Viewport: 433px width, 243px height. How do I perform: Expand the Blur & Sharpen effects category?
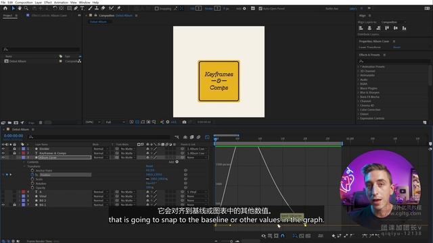tap(359, 92)
